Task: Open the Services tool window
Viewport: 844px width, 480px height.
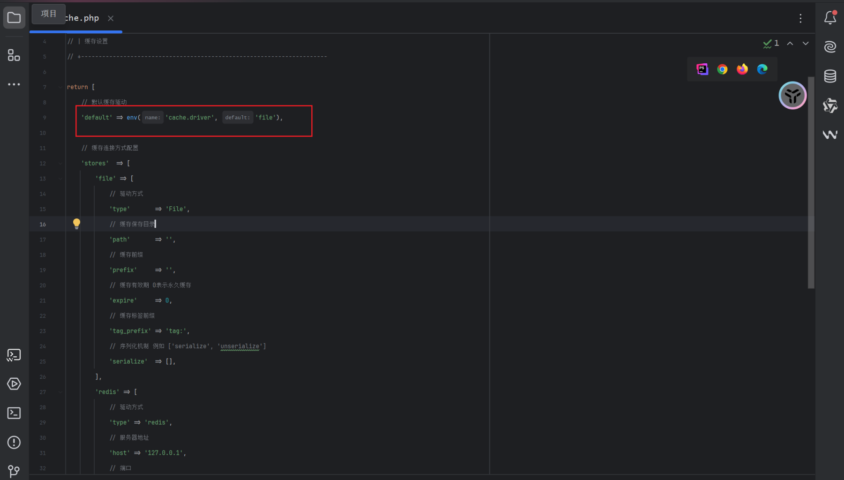Action: point(14,384)
